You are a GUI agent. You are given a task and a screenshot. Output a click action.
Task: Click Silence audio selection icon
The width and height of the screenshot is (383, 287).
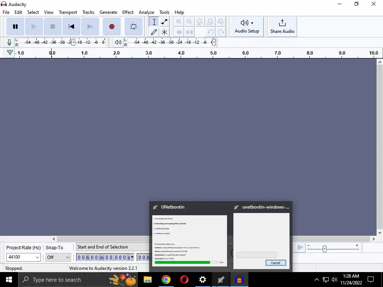coord(189,32)
